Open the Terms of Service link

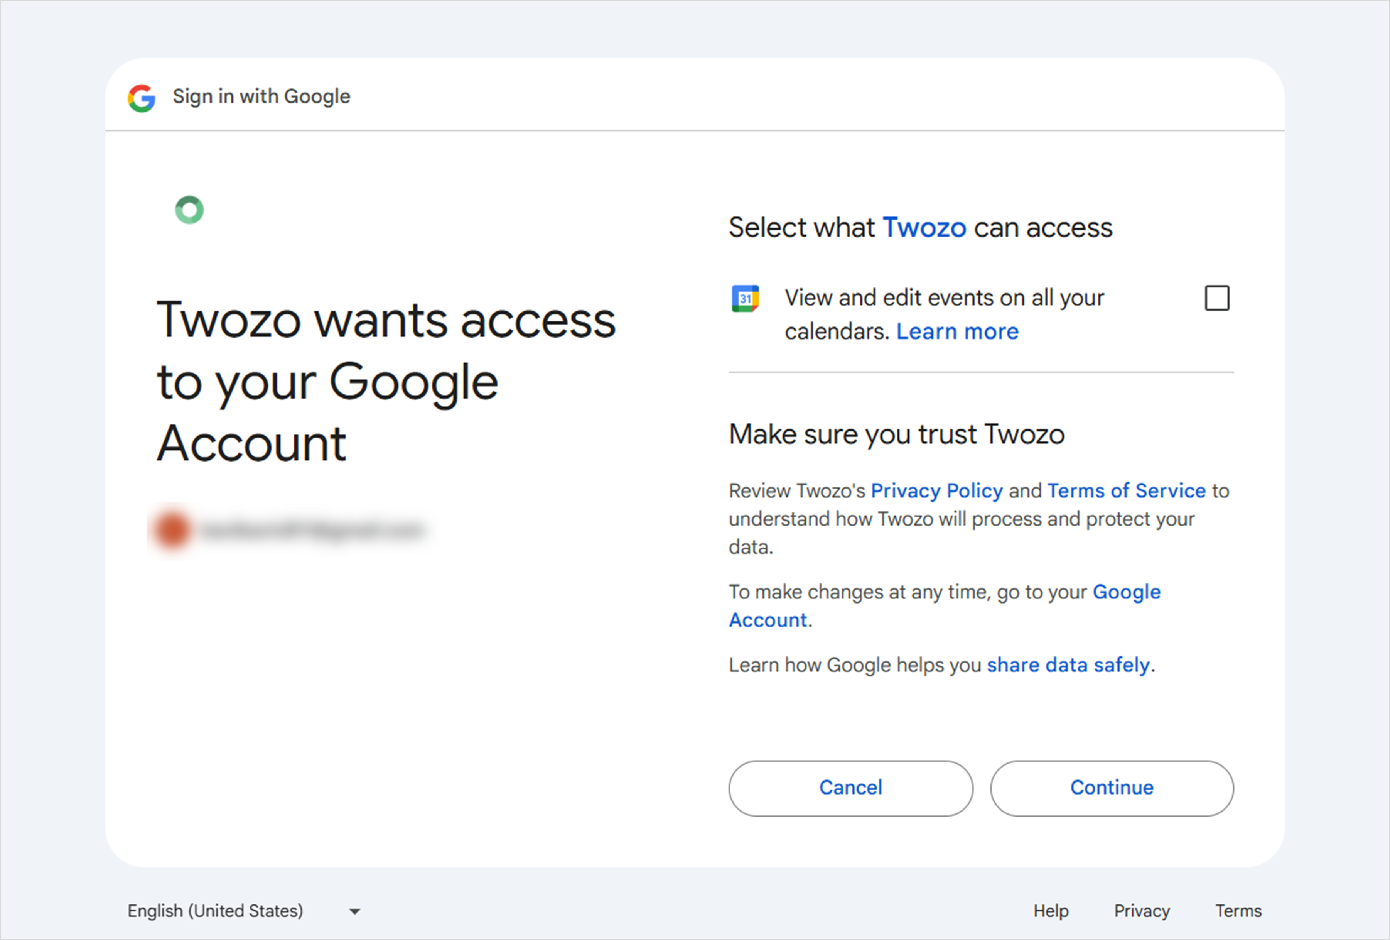(x=1126, y=490)
